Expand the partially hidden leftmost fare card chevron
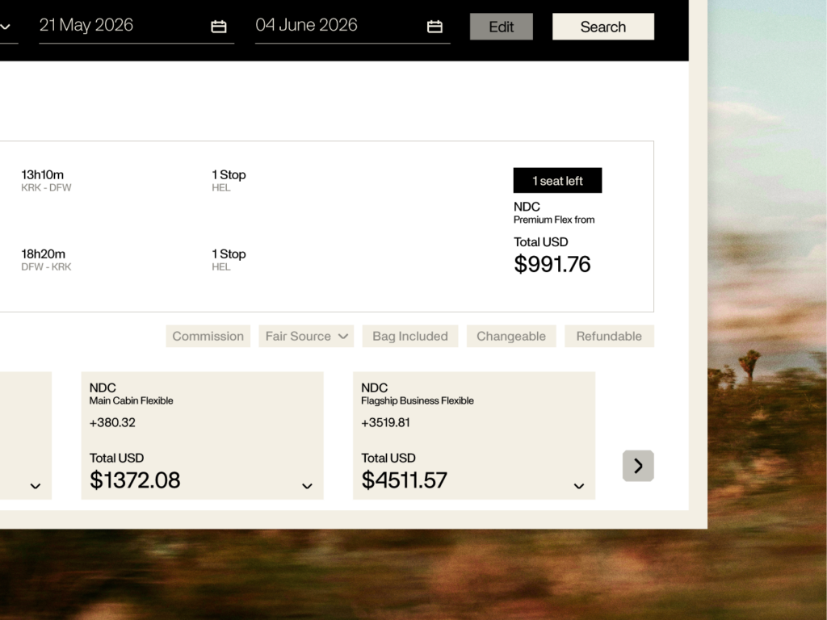This screenshot has height=620, width=827. (36, 485)
